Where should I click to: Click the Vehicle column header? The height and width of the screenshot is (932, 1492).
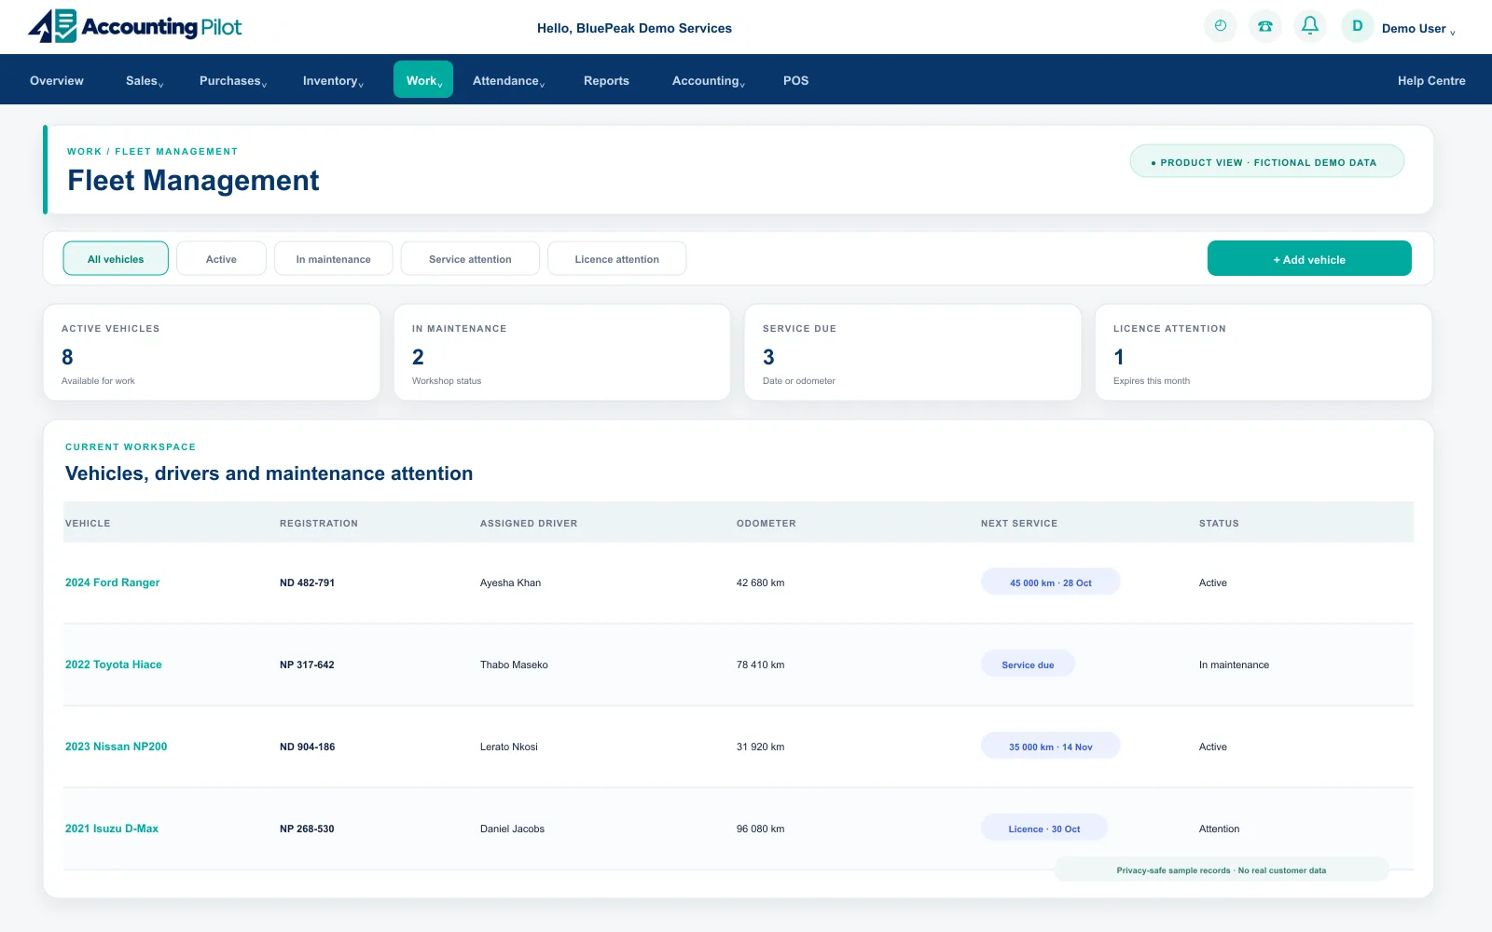point(88,524)
